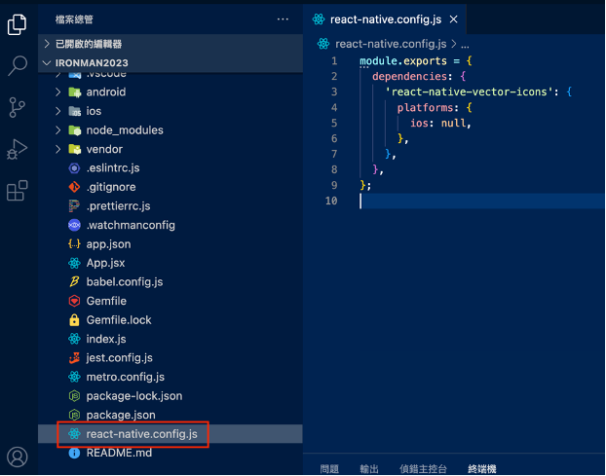This screenshot has width=606, height=476.
Task: Click the README.md info icon
Action: [x=74, y=453]
